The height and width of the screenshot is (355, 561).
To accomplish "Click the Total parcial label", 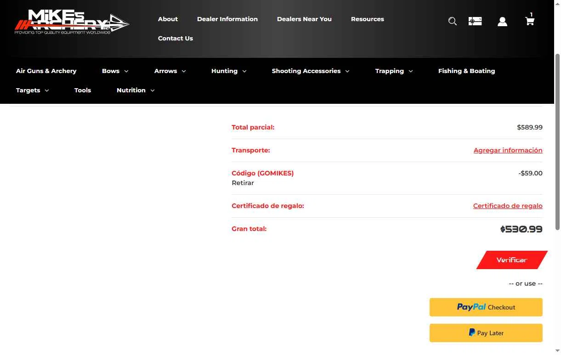I will [x=253, y=127].
